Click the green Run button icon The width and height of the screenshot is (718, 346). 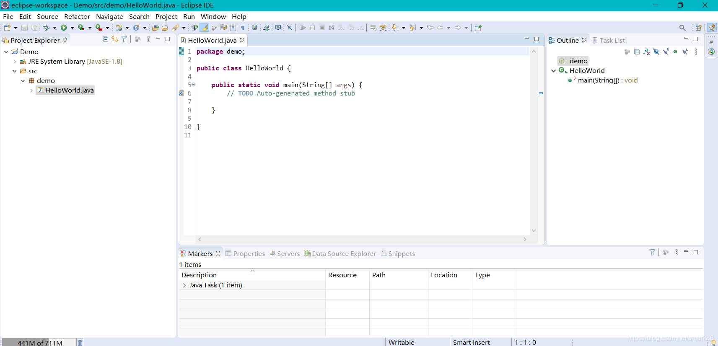[64, 28]
